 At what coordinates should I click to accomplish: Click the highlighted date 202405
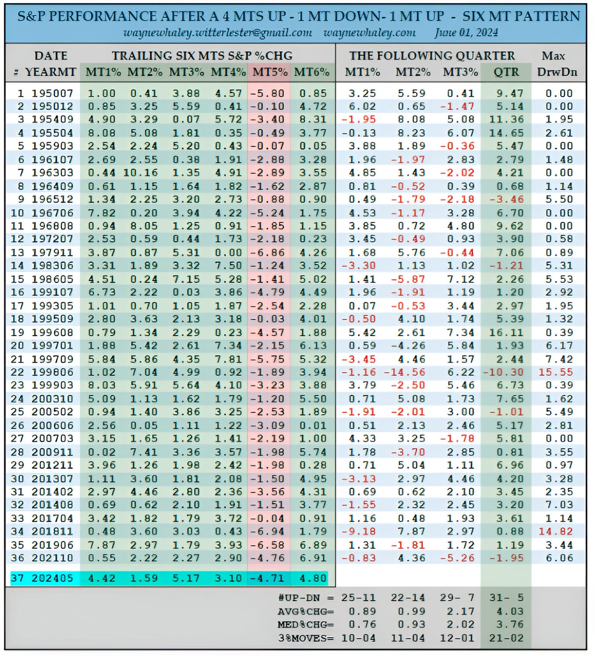click(52, 578)
